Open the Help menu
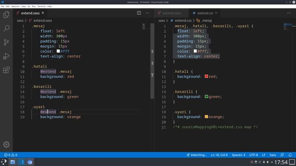The width and height of the screenshot is (296, 166). coord(49,6)
